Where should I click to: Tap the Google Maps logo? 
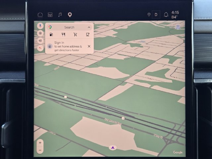(50, 27)
